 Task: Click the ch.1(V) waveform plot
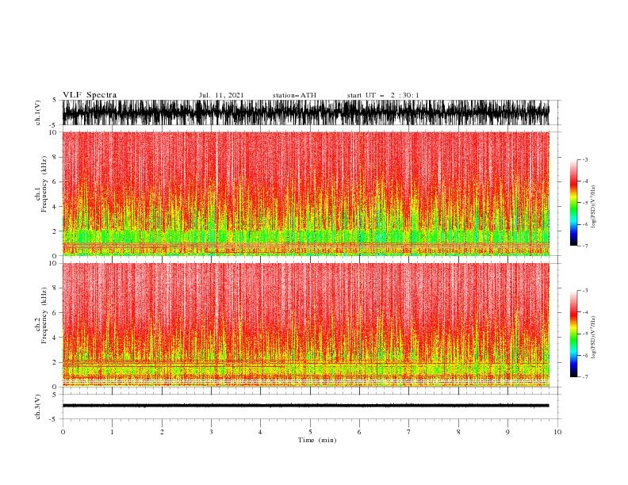(x=305, y=113)
